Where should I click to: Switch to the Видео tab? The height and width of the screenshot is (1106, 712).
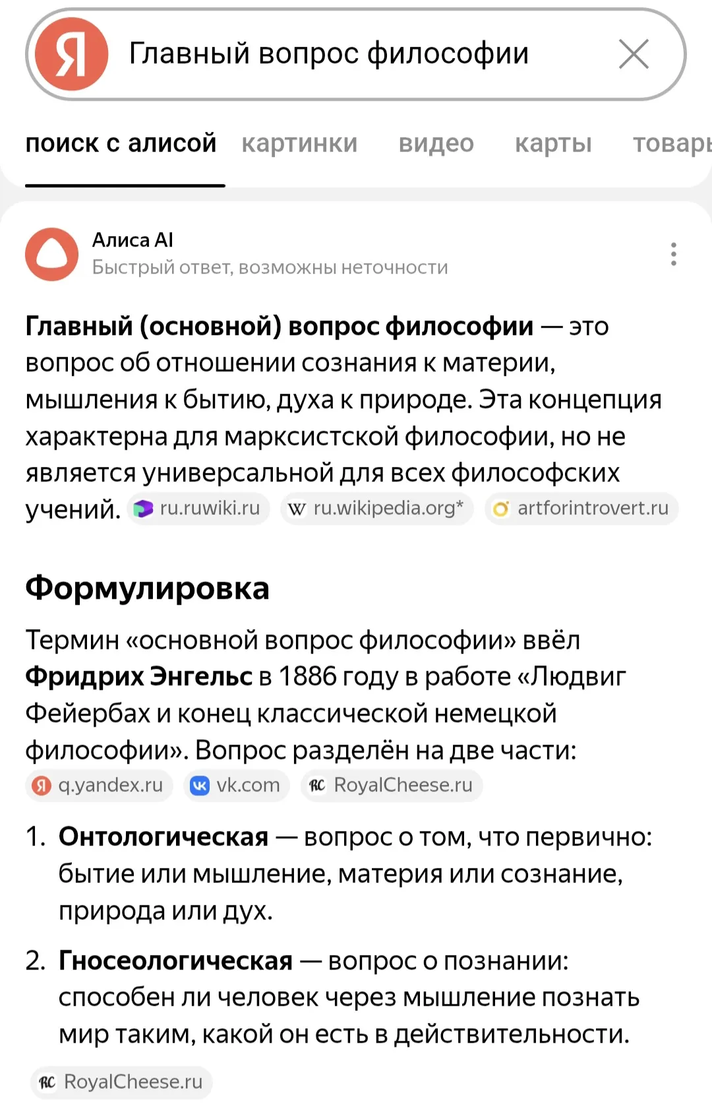pyautogui.click(x=436, y=143)
